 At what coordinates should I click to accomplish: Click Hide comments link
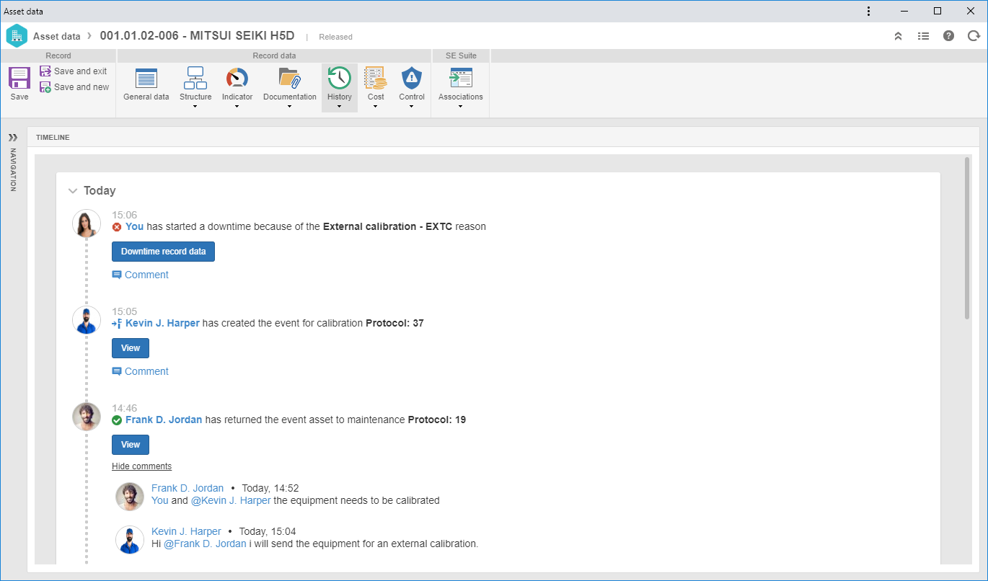pyautogui.click(x=141, y=466)
